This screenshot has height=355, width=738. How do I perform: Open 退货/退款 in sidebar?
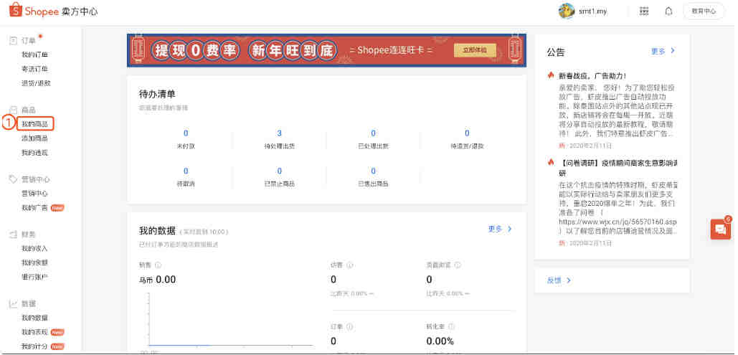pyautogui.click(x=36, y=83)
